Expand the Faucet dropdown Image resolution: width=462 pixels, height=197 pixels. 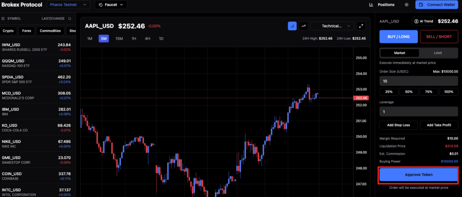click(111, 5)
